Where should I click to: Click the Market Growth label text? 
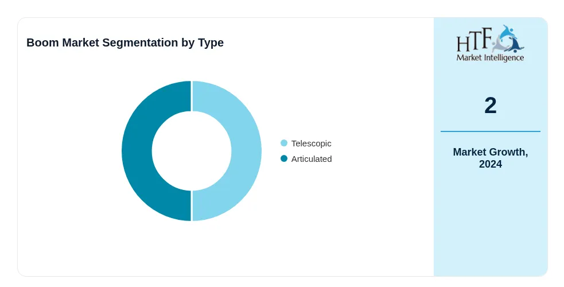[490, 152]
